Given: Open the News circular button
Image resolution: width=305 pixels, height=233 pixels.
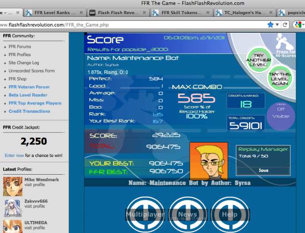Looking at the screenshot, I should (187, 214).
